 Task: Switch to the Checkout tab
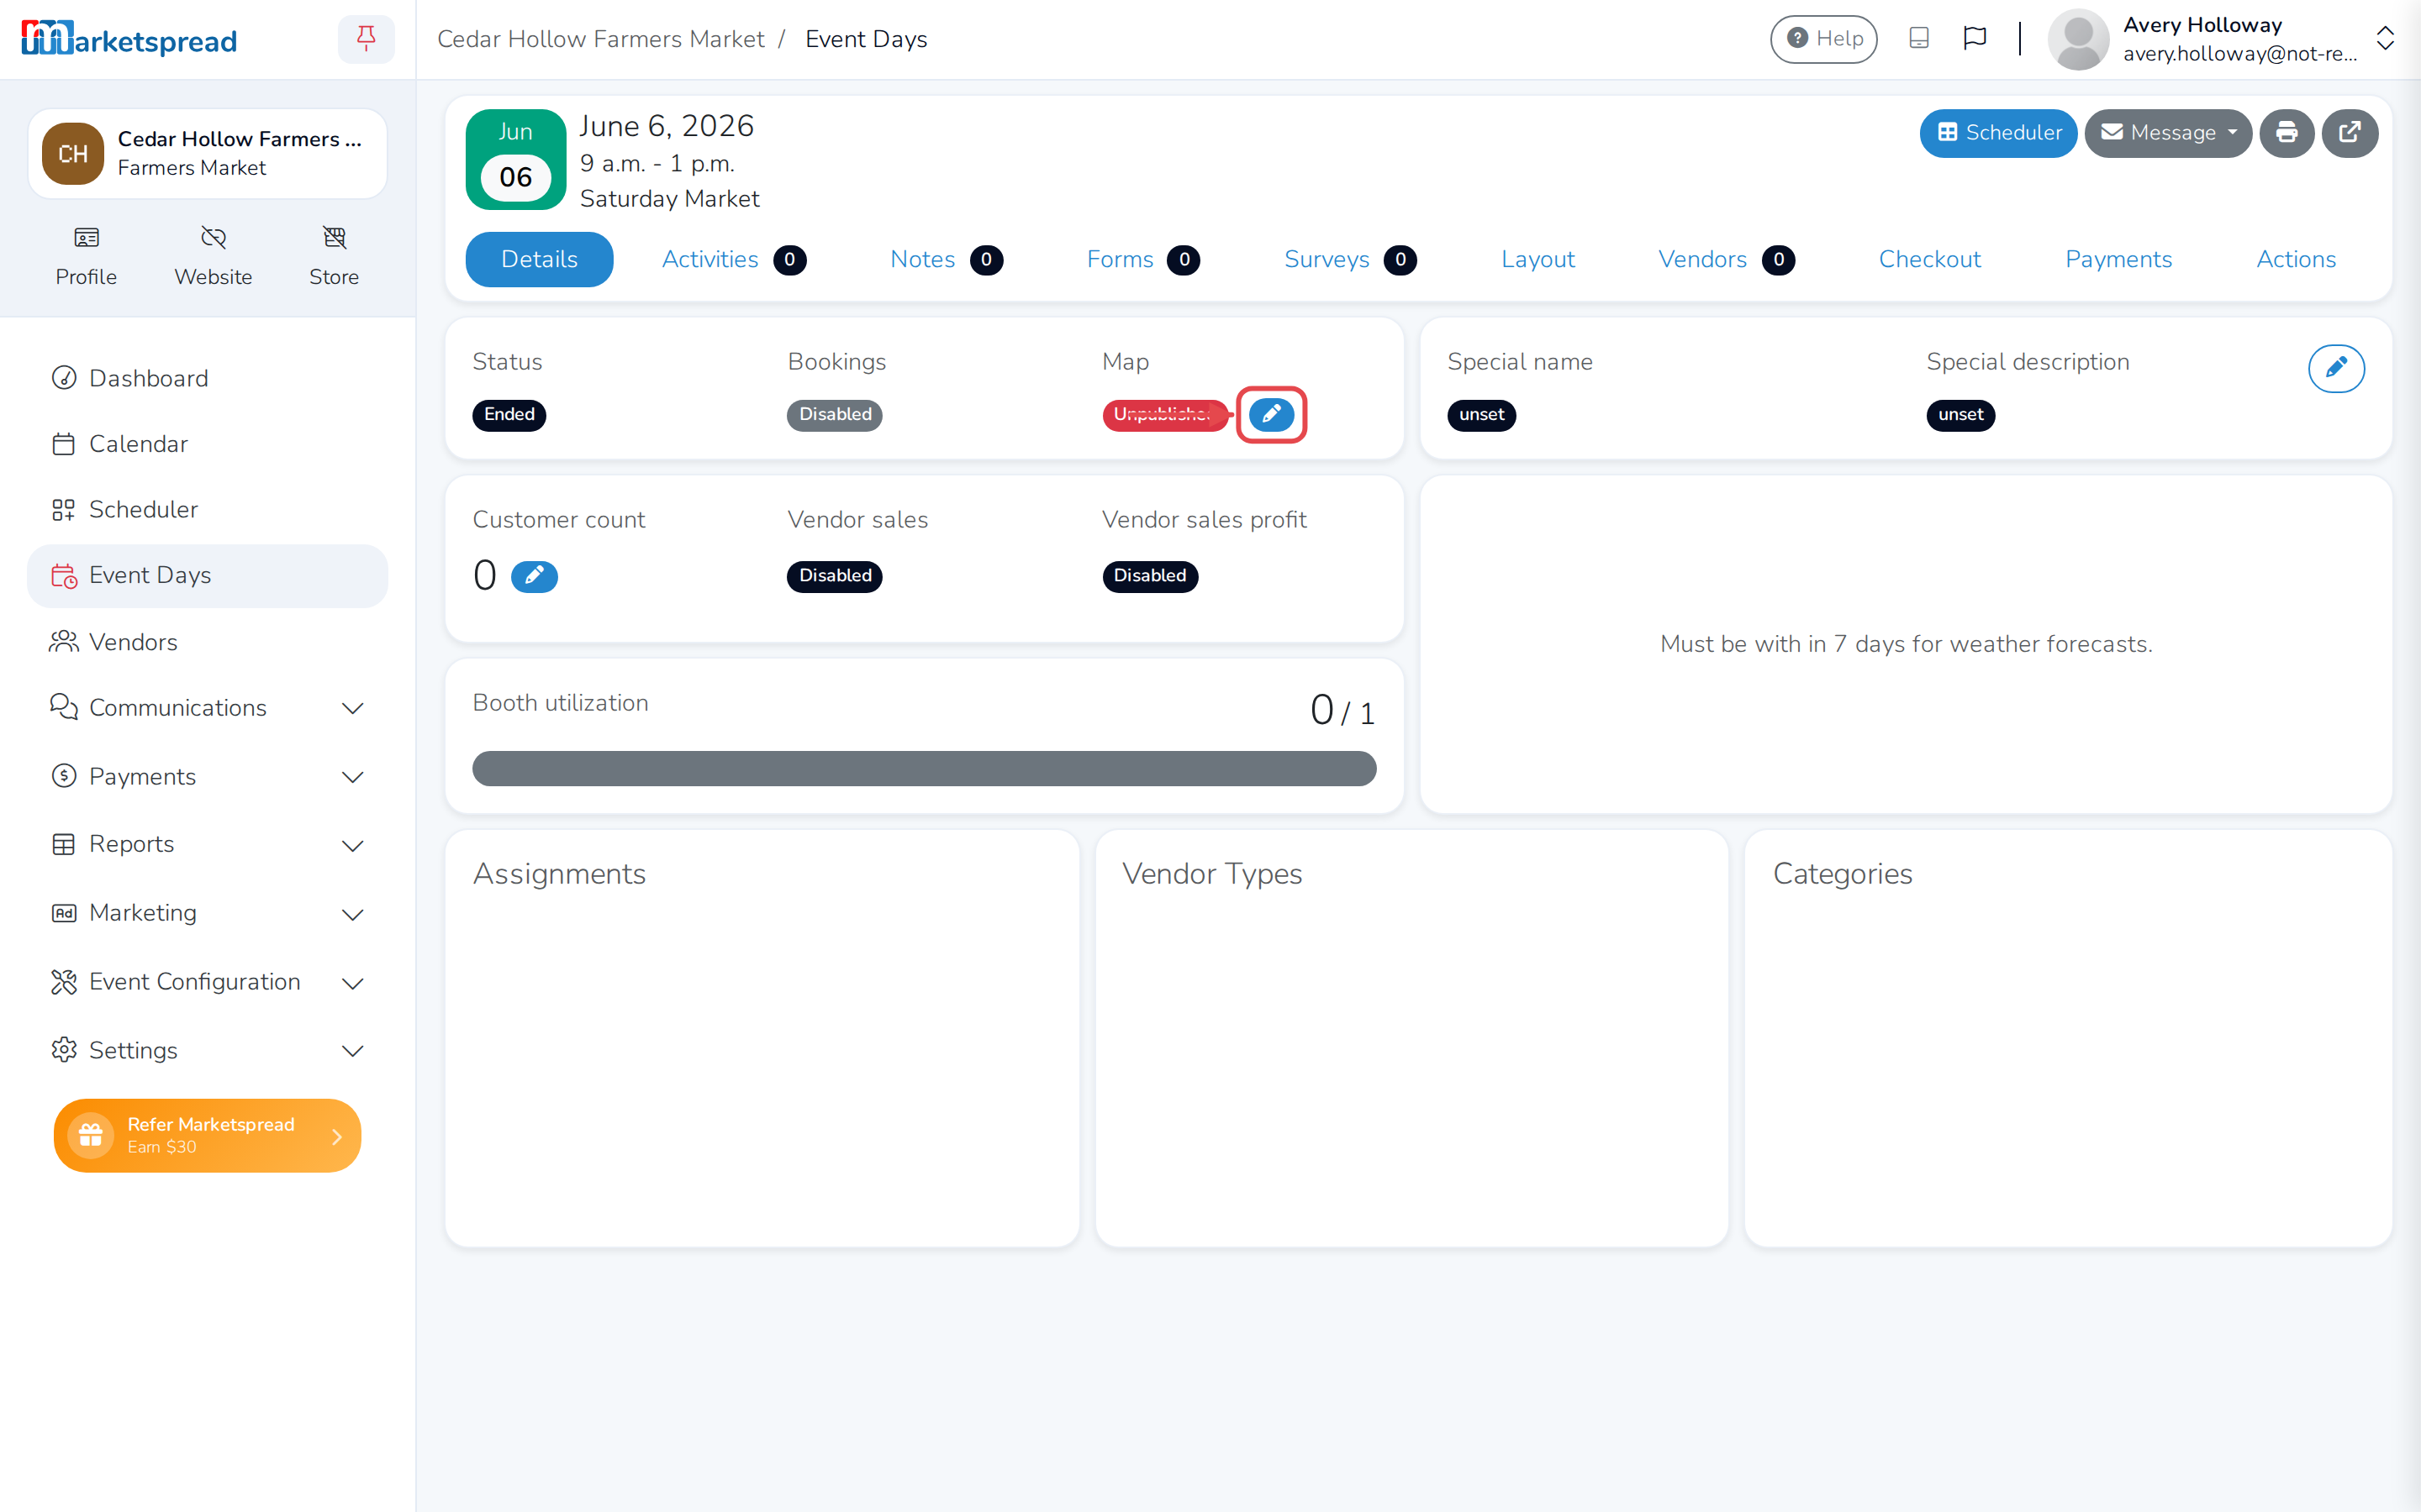[1930, 260]
